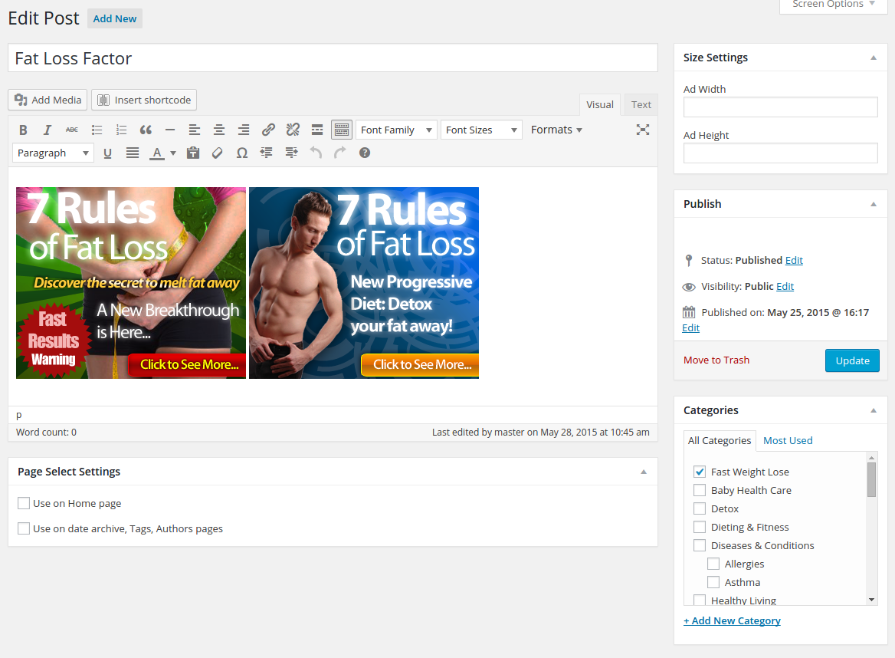Screen dimensions: 895x658
Task: Add a new category link
Action: click(x=732, y=621)
